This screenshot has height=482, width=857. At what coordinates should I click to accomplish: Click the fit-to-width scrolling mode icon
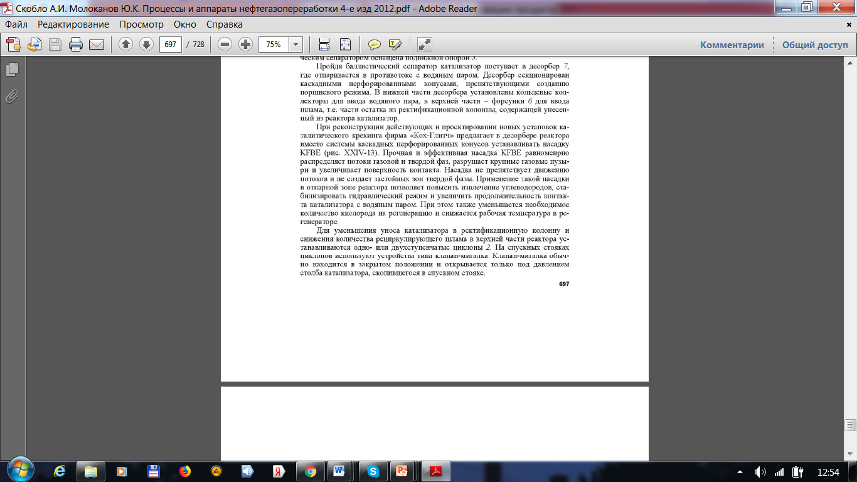point(324,45)
